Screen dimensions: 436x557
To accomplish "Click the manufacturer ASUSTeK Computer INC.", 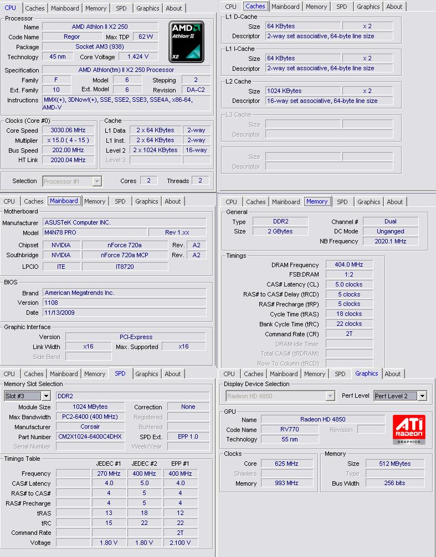I will pyautogui.click(x=124, y=222).
